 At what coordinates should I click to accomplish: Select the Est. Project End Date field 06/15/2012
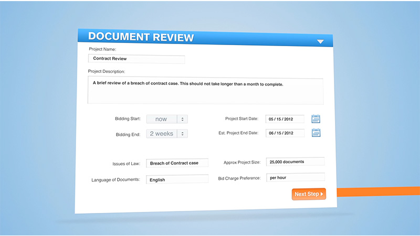point(285,133)
